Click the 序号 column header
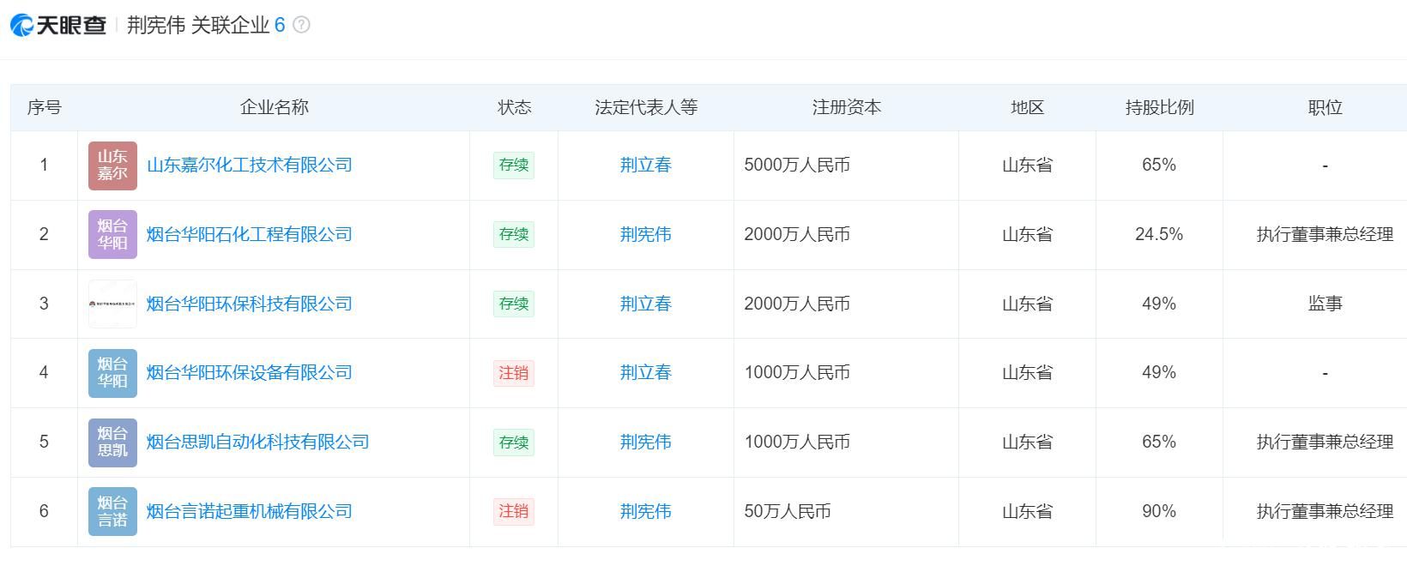Image resolution: width=1407 pixels, height=572 pixels. (x=44, y=107)
